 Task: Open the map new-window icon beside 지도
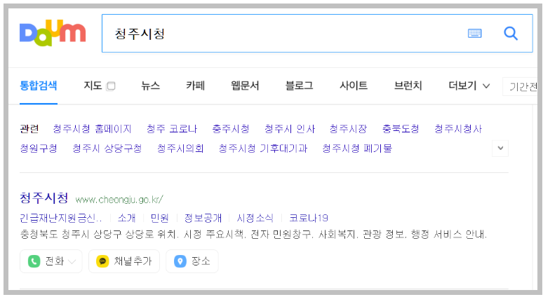point(111,86)
